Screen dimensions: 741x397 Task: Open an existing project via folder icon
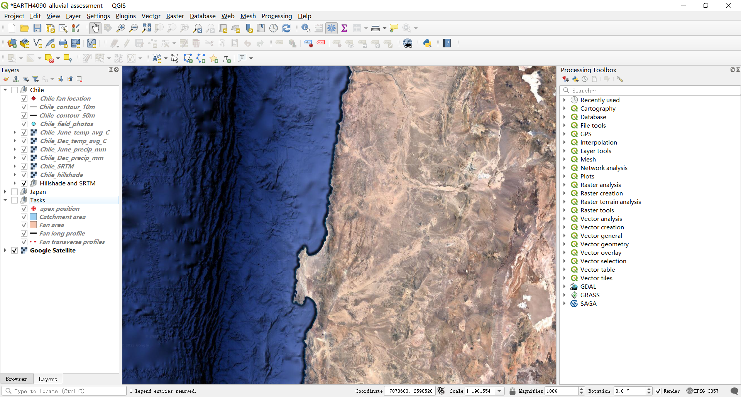24,28
